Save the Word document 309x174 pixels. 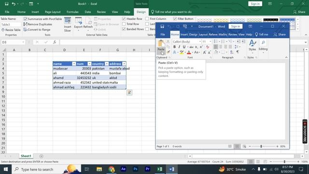[162, 27]
